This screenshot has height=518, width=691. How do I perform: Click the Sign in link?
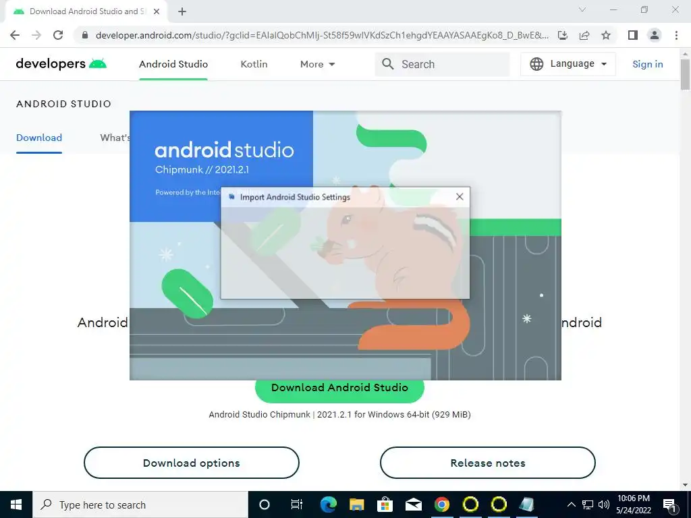click(x=647, y=64)
